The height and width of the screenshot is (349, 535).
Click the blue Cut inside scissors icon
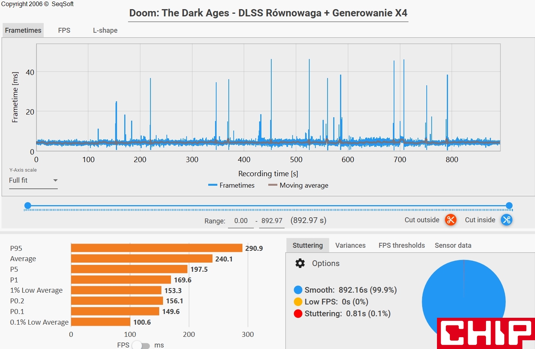point(507,220)
